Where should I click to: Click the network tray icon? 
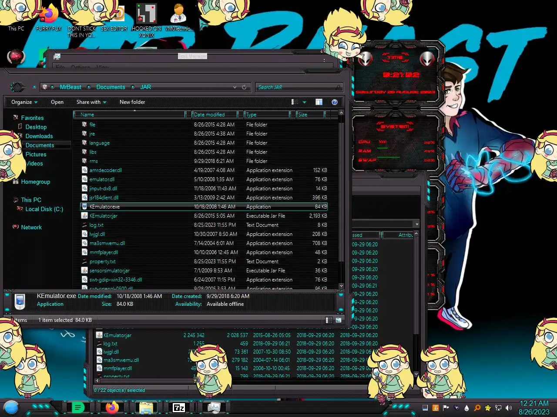pyautogui.click(x=498, y=408)
